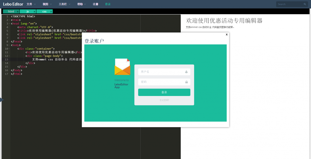Click the 密码 input field

coord(164,82)
